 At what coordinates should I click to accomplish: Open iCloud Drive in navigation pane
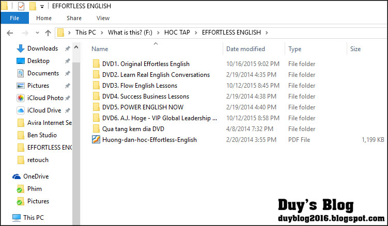click(x=44, y=110)
